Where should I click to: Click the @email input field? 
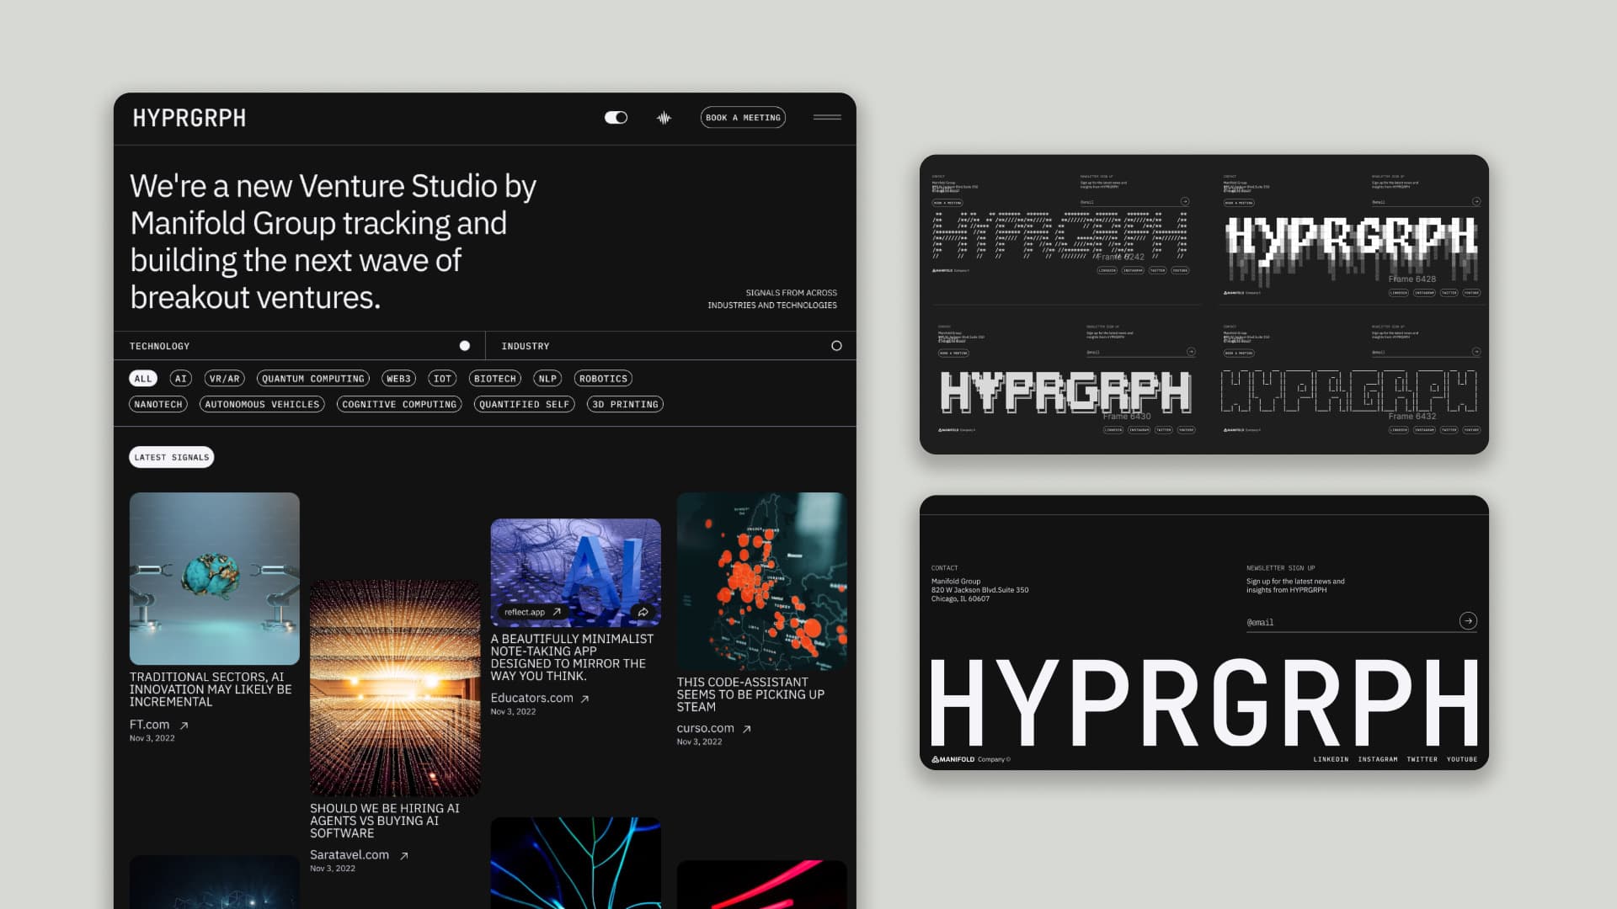coord(1351,623)
